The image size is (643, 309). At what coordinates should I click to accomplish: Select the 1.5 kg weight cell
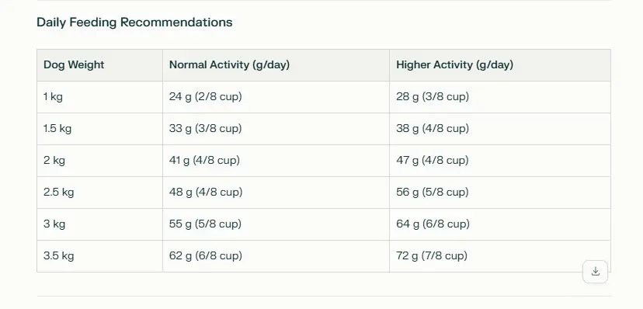click(99, 129)
